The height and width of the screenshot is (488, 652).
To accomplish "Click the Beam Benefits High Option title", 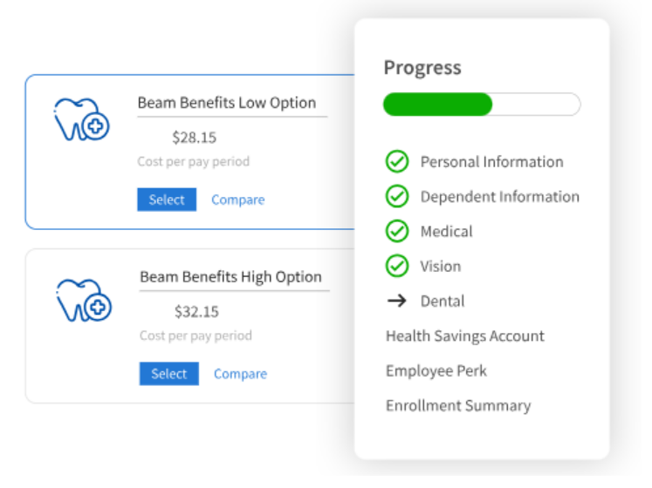I will (230, 276).
